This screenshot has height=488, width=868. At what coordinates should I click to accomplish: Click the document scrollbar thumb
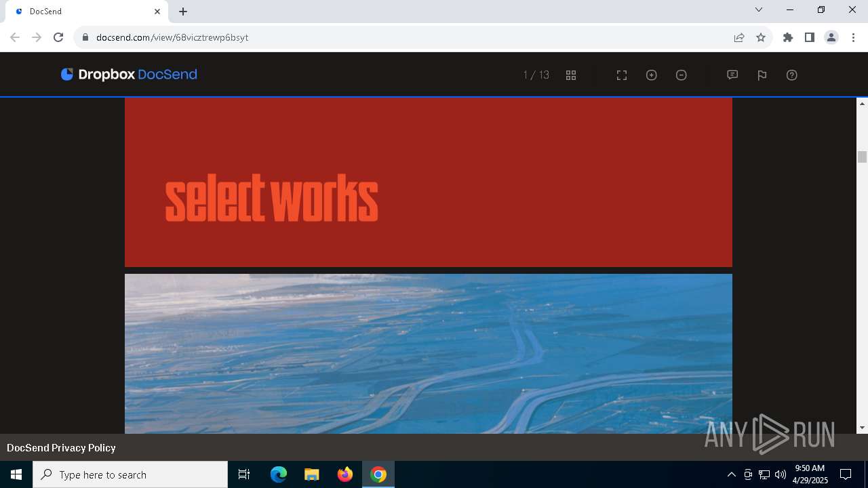[863, 157]
